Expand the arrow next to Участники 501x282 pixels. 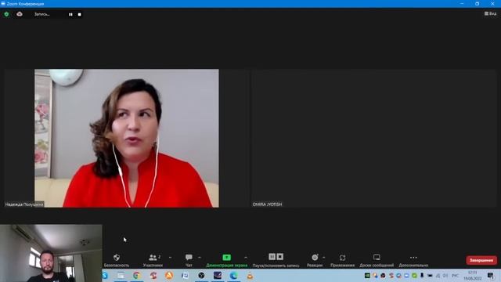click(170, 258)
